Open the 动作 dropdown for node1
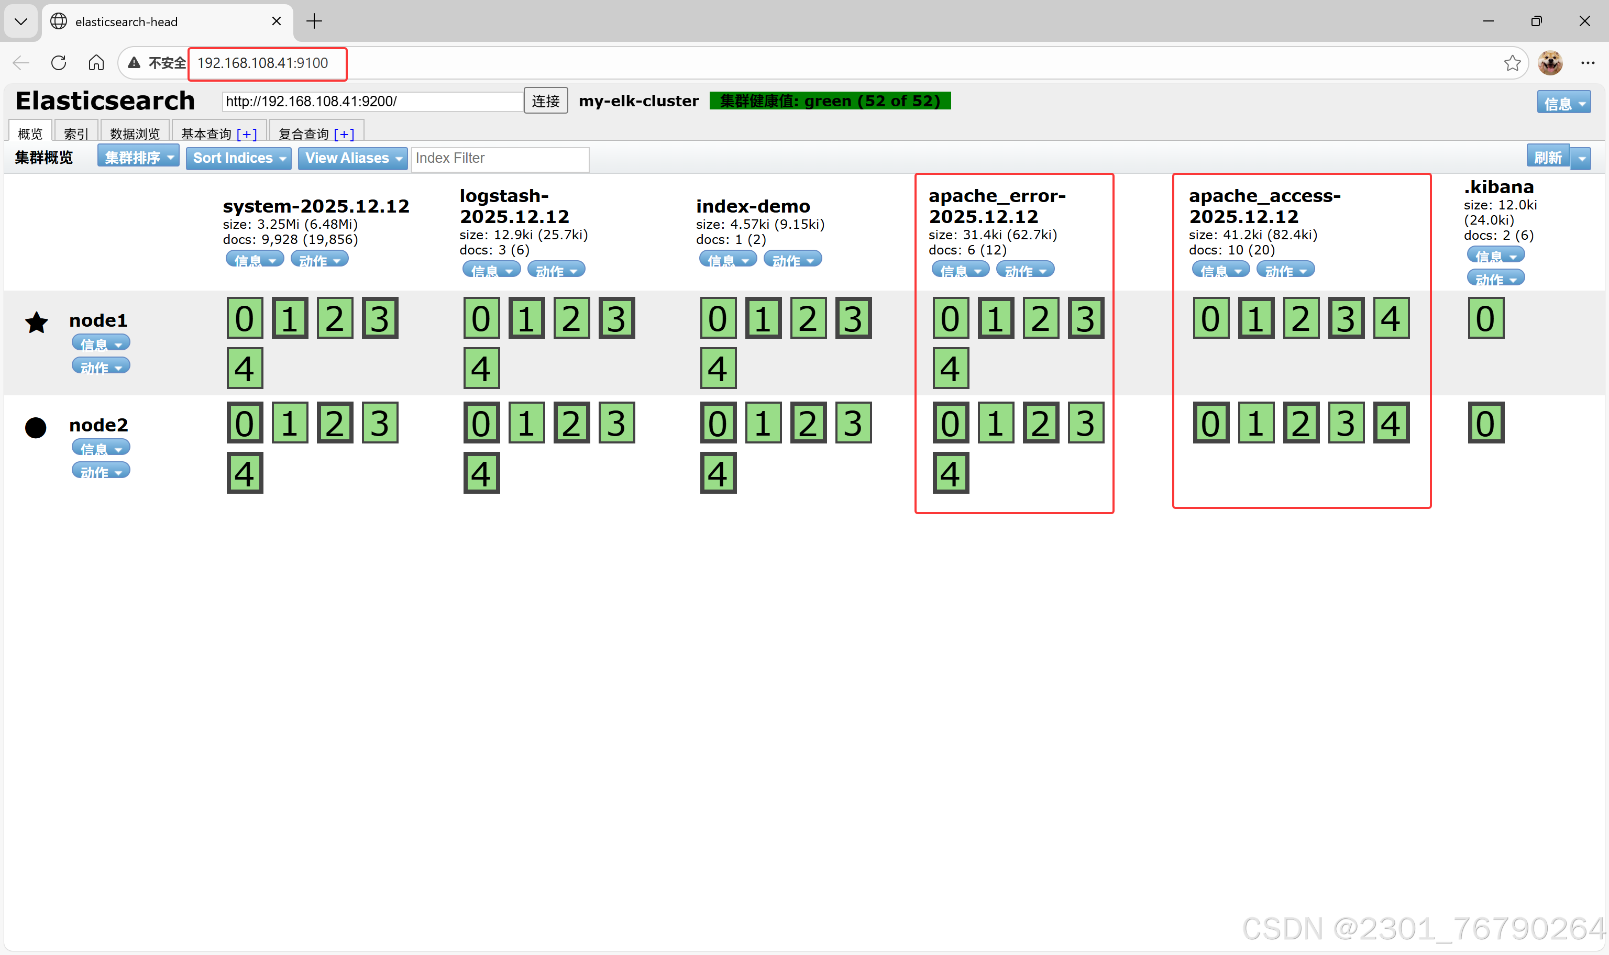Screen dimensions: 1609x955 [x=101, y=366]
